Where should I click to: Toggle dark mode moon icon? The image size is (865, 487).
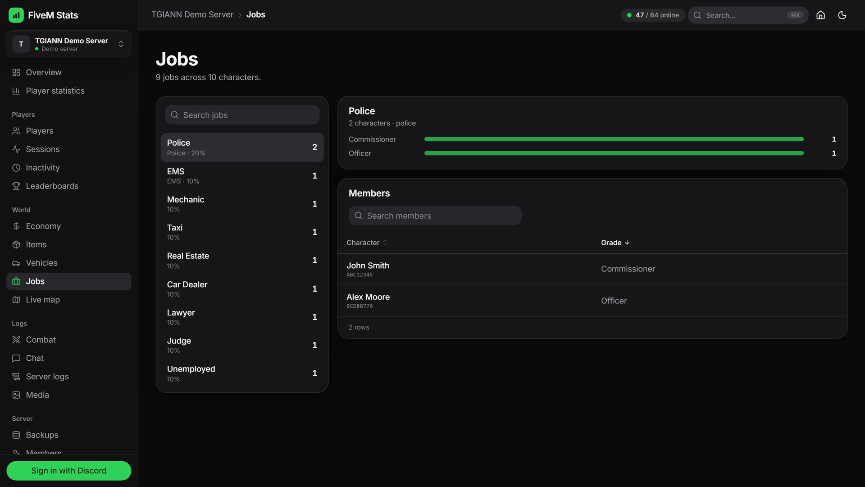[842, 15]
